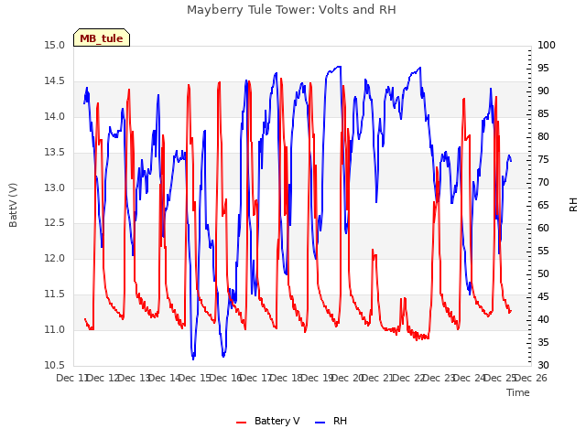
Task: Click the 40 value on RH axis
Action: click(x=543, y=319)
